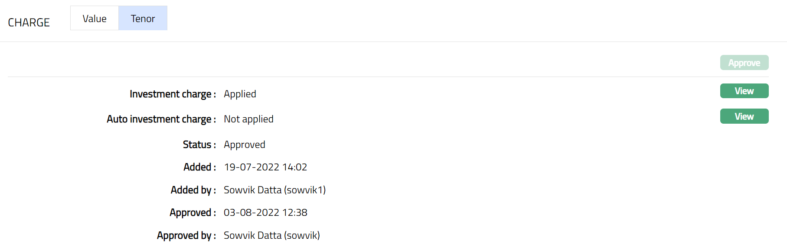This screenshot has width=787, height=250.
Task: Select the Tenor tab
Action: click(x=143, y=19)
